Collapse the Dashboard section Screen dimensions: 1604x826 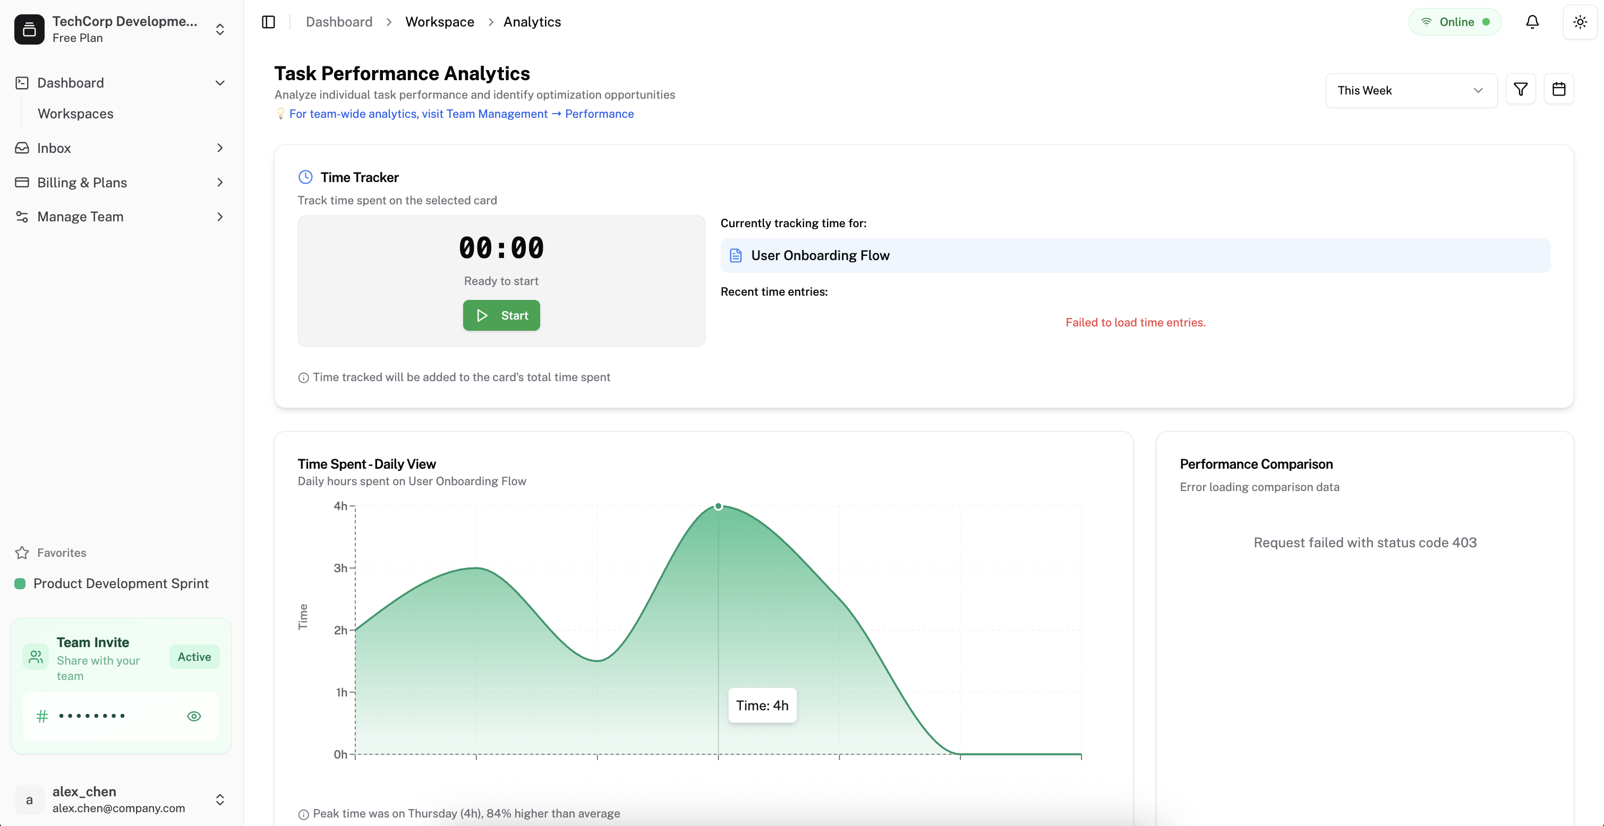point(219,82)
